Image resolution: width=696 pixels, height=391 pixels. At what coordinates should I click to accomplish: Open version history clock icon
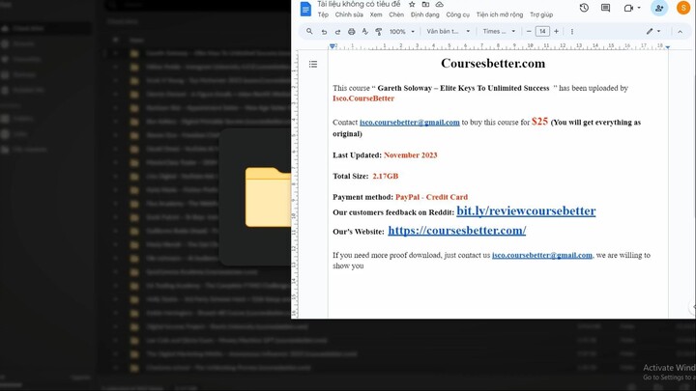pyautogui.click(x=584, y=8)
